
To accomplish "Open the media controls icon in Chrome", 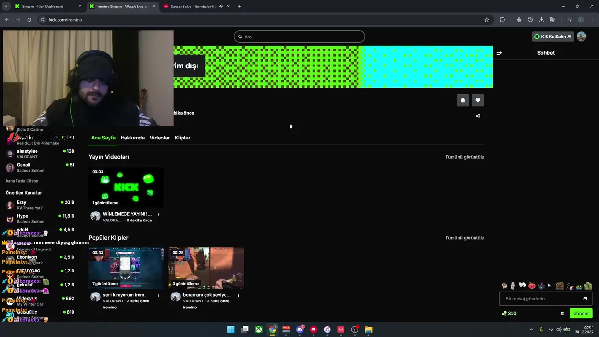I will [x=570, y=20].
